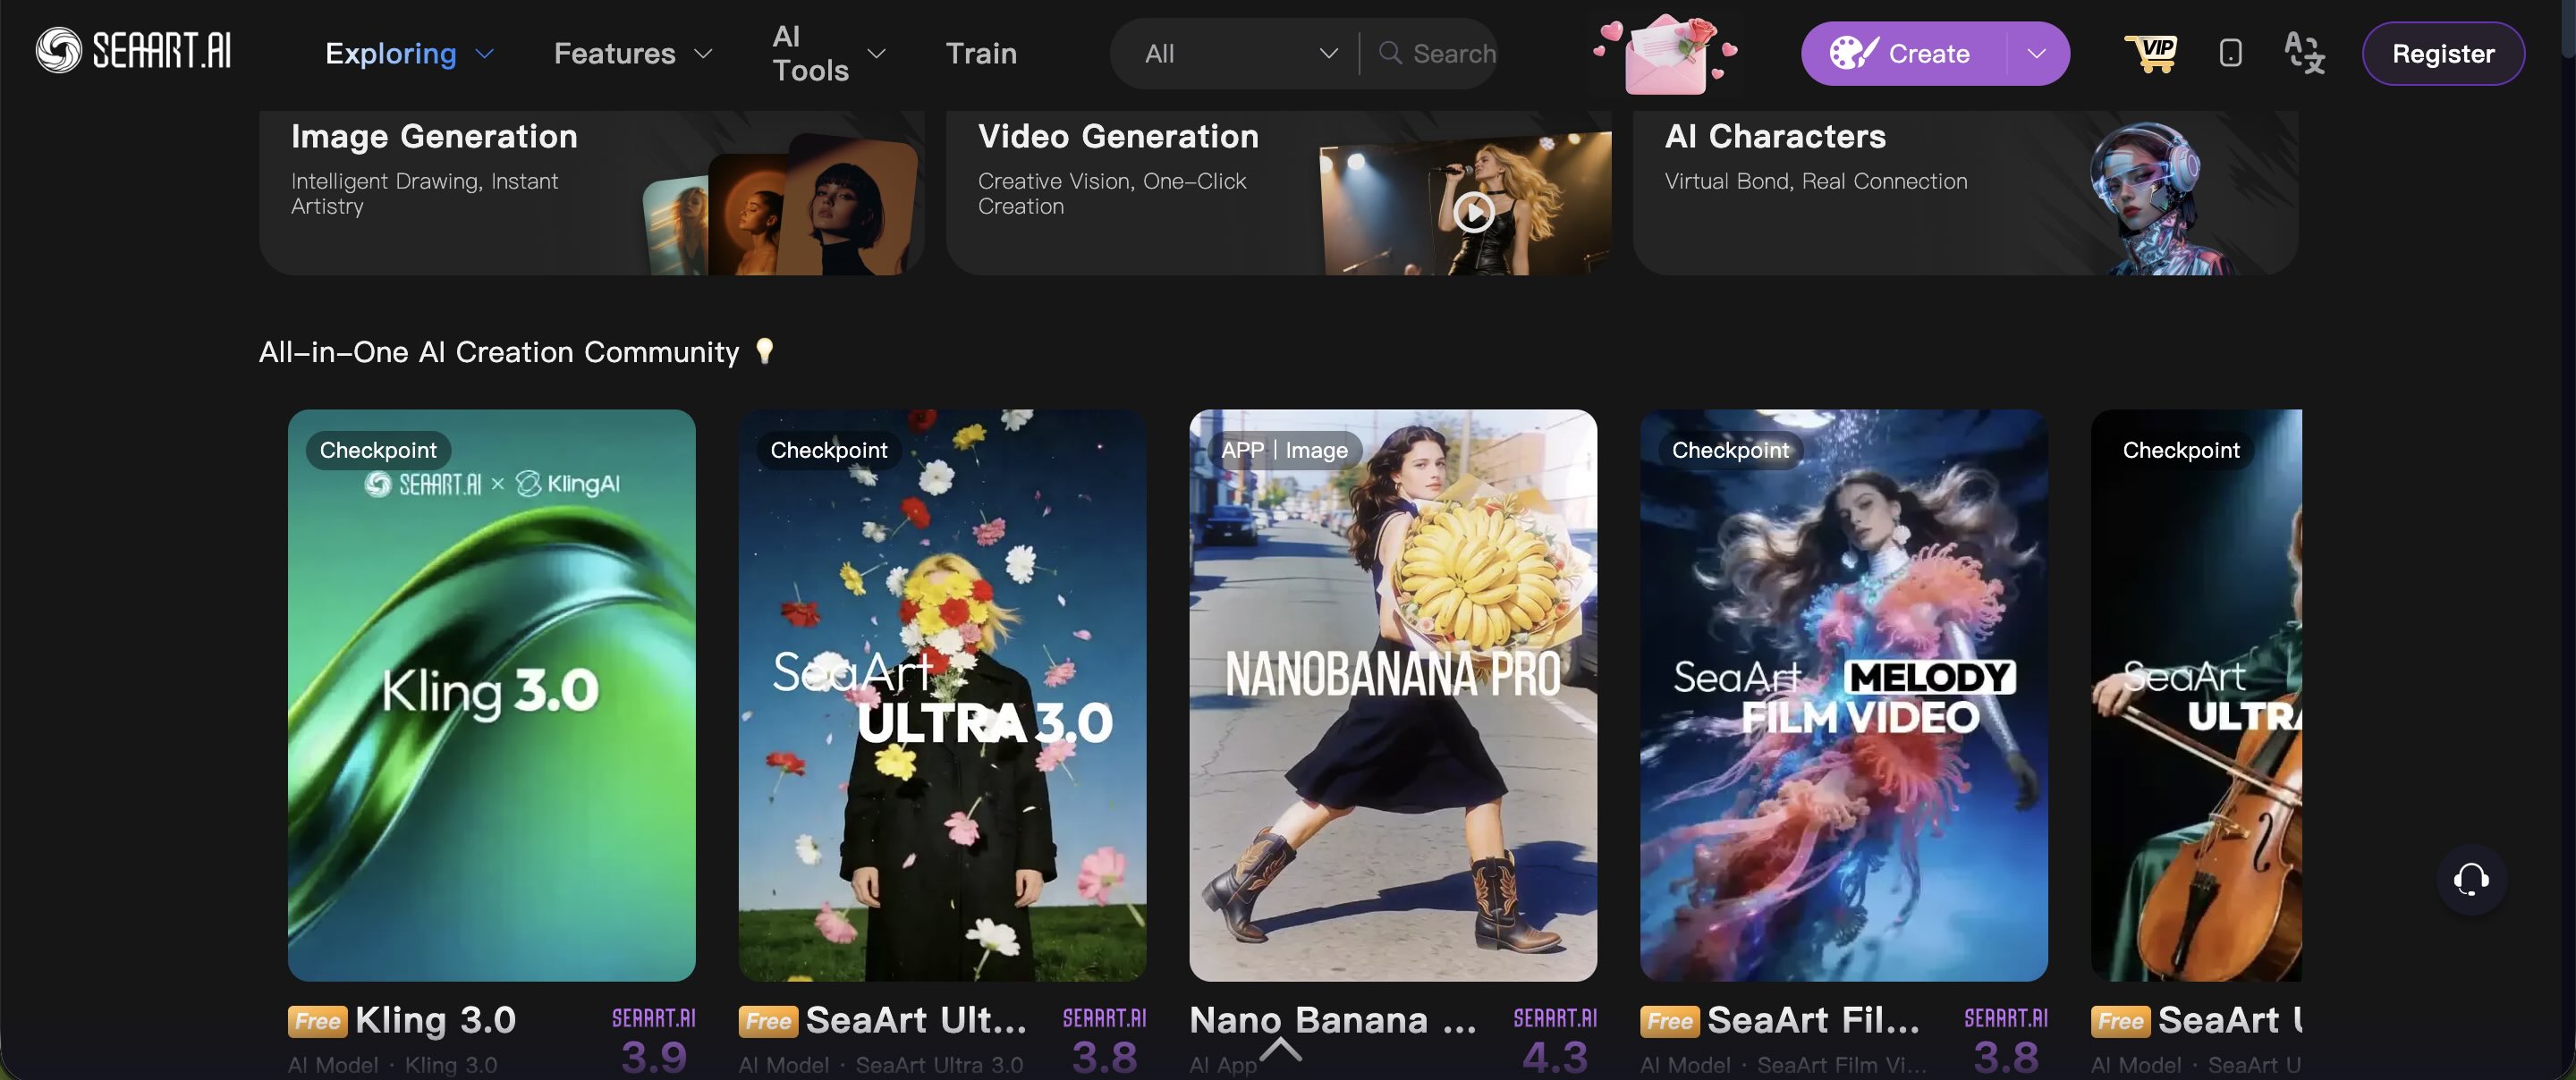Open the language translation selector
The image size is (2576, 1080).
coord(2305,53)
